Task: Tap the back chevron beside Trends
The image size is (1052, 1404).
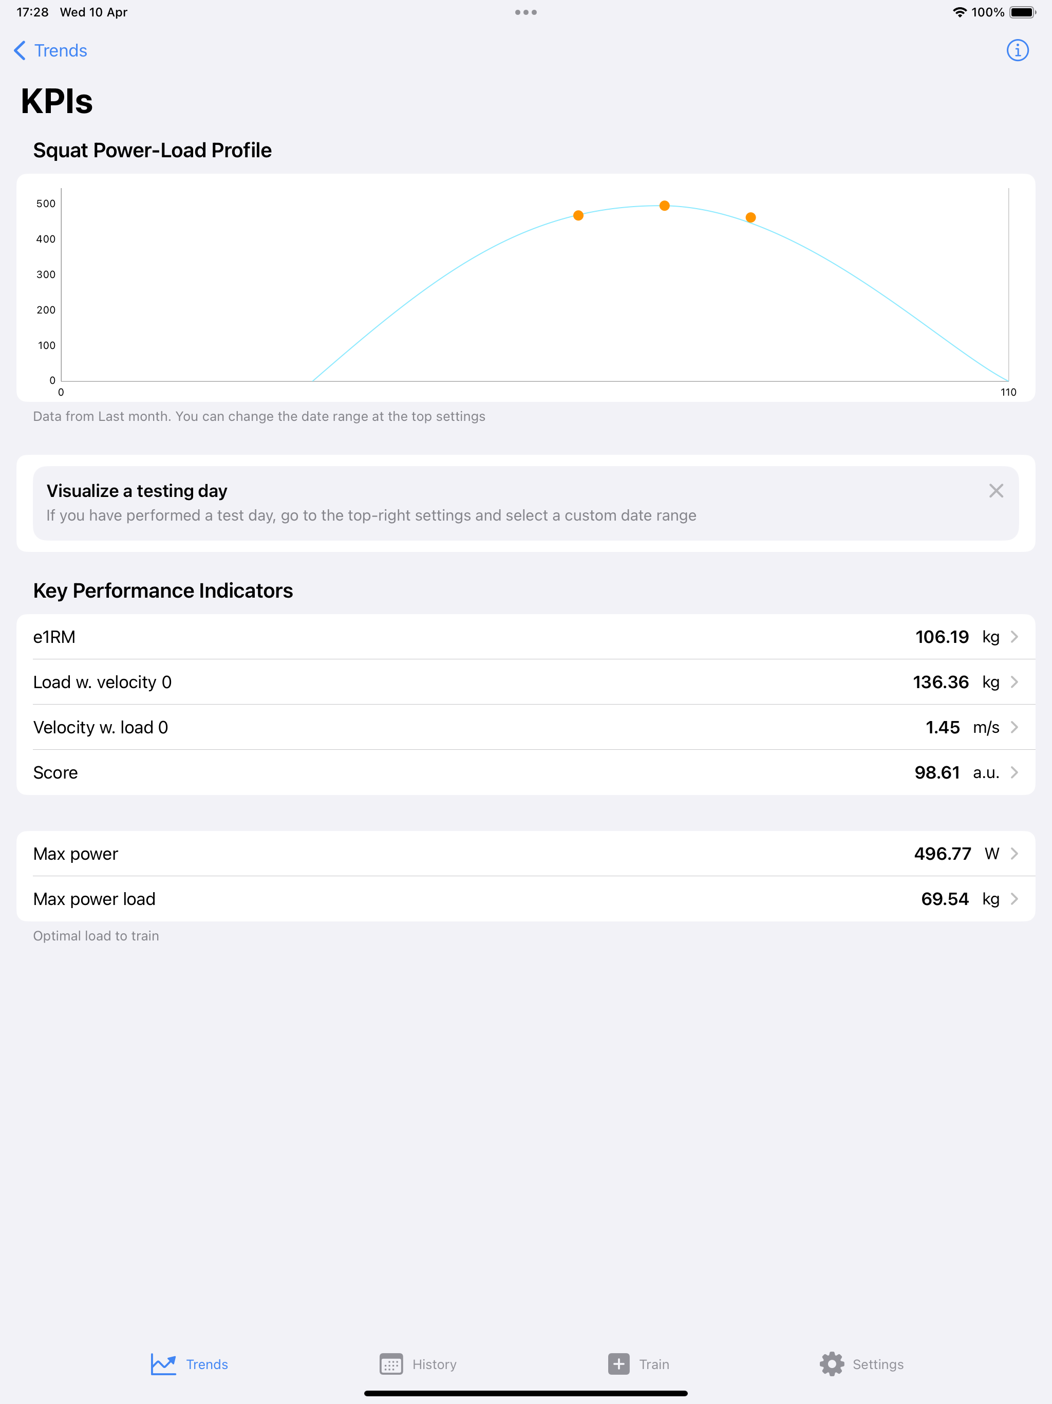Action: pyautogui.click(x=19, y=50)
